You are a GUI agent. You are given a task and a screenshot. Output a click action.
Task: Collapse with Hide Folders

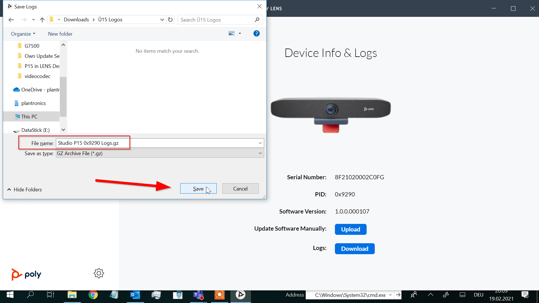24,190
